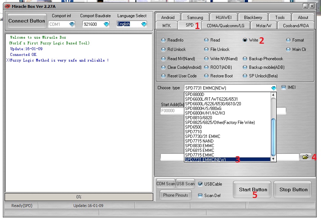Viewport: 321px width, 221px height.
Task: Select the SPD tab
Action: 190,25
